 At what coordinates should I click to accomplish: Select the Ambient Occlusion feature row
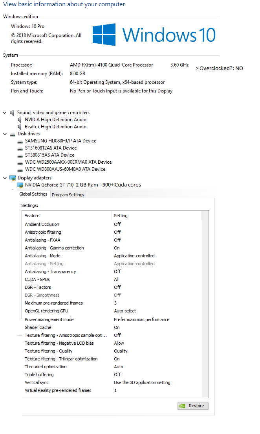point(112,224)
